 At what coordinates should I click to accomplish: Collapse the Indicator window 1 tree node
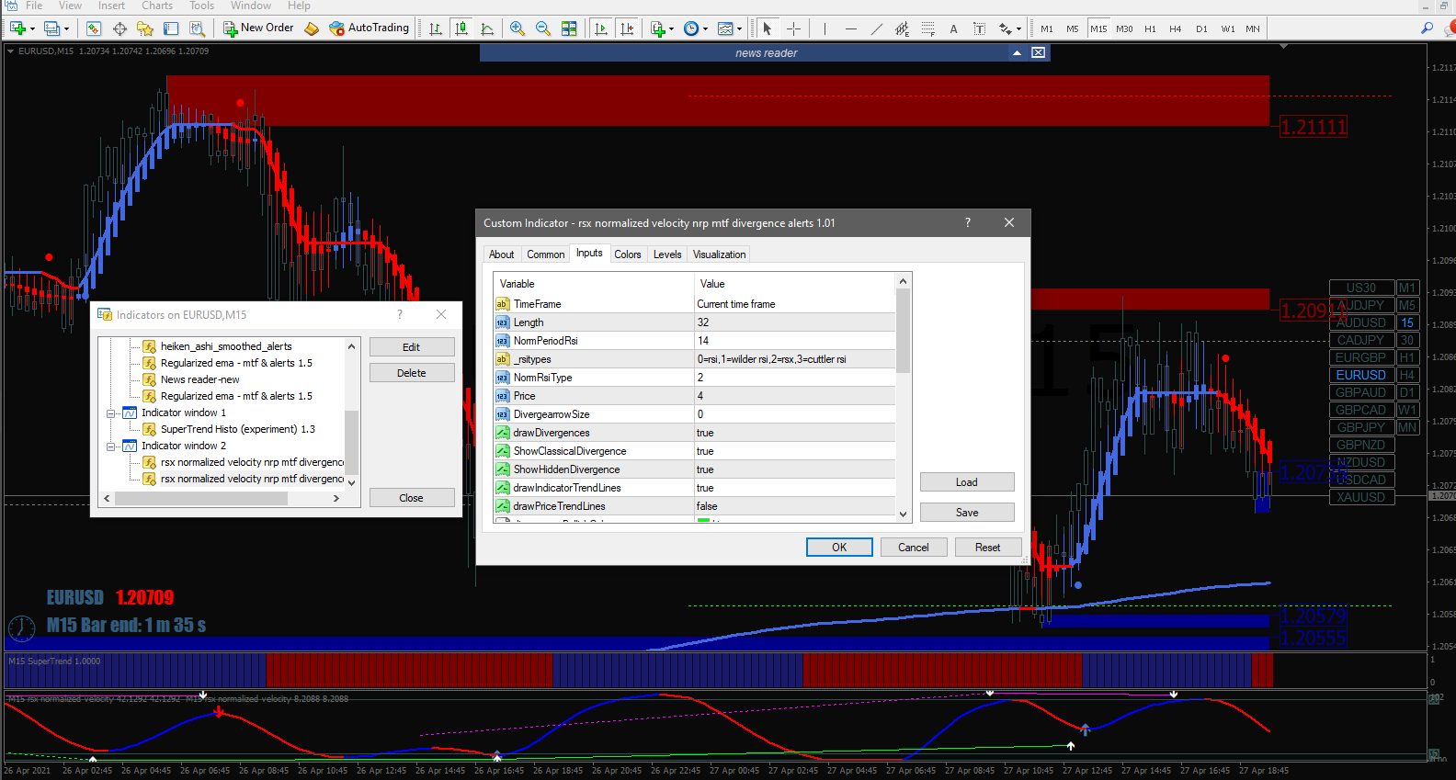pyautogui.click(x=110, y=413)
